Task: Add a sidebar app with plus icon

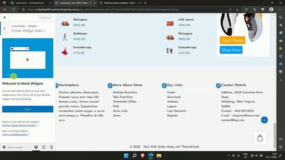Action: tap(281, 80)
